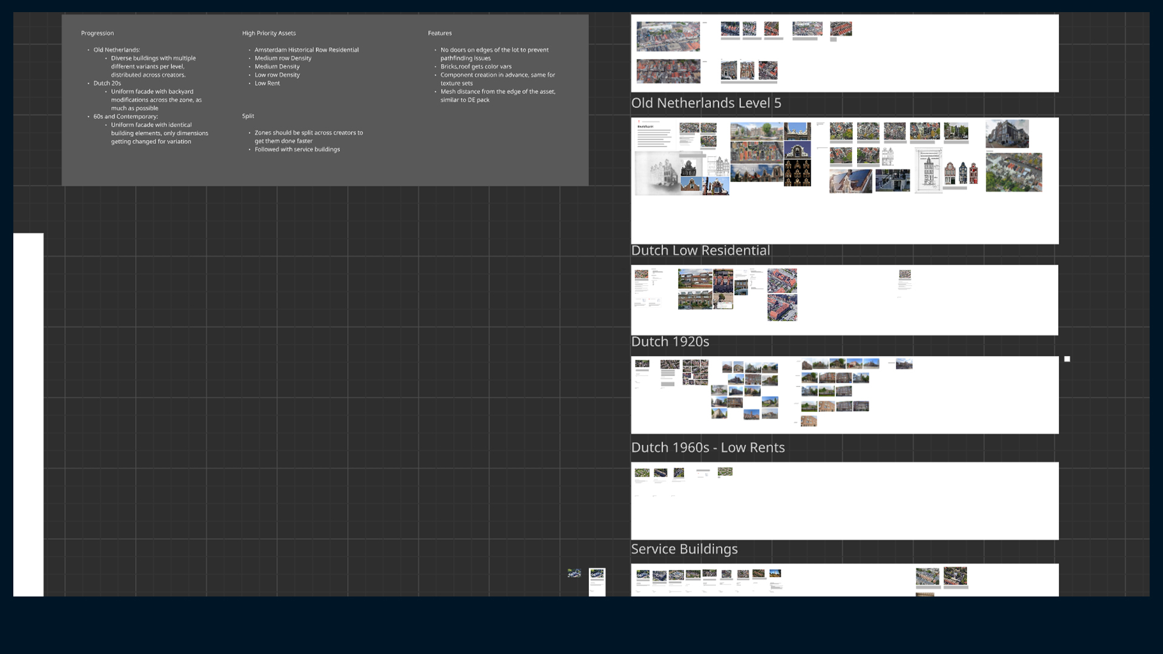Screen dimensions: 1163x654
Task: Open the architectural elevation drawing of a tall house
Action: click(x=928, y=170)
